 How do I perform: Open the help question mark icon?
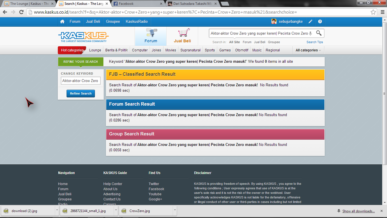click(320, 21)
